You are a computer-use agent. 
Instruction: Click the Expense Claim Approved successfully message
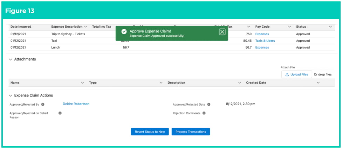157,36
